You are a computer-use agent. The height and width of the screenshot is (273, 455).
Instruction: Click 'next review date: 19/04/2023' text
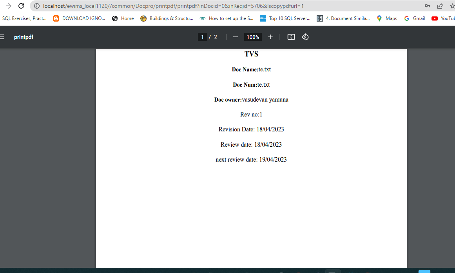point(251,159)
